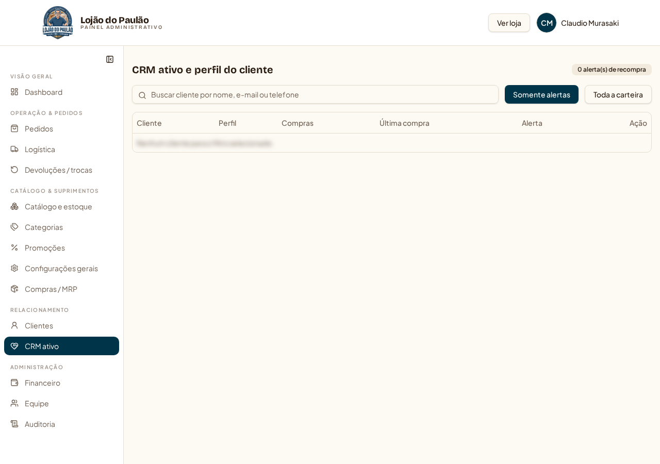Go to the Pedidos section
Image resolution: width=660 pixels, height=464 pixels.
pyautogui.click(x=61, y=128)
